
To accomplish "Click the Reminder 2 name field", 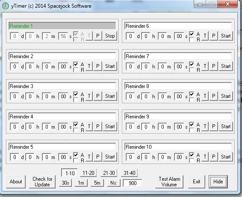I will click(62, 56).
